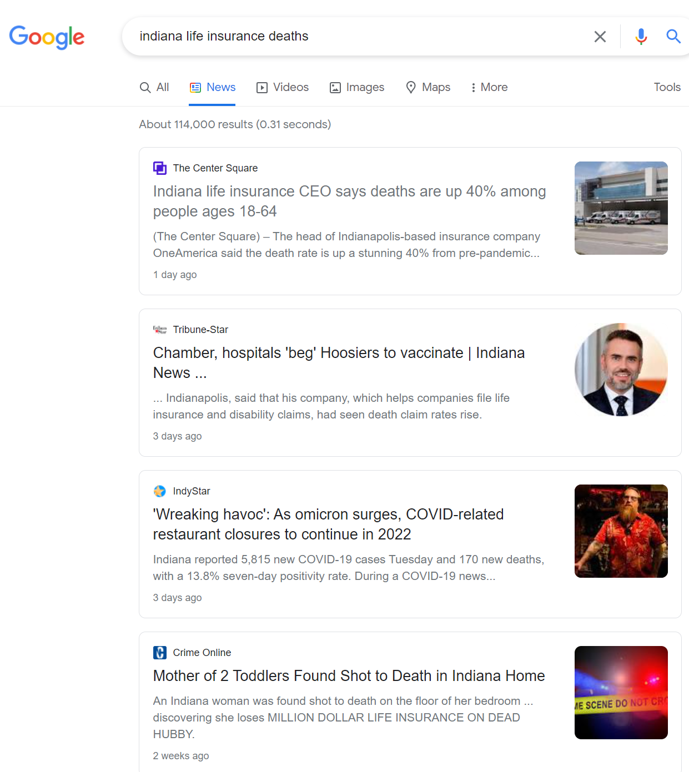The height and width of the screenshot is (772, 689).
Task: Open article about deaths up 40%
Action: click(350, 201)
